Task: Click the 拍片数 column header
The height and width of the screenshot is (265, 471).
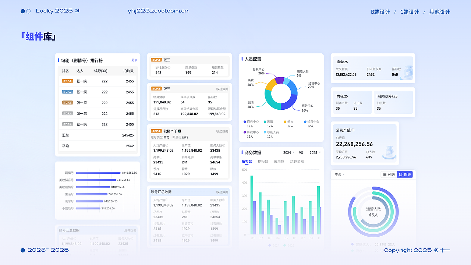Action: pyautogui.click(x=129, y=71)
